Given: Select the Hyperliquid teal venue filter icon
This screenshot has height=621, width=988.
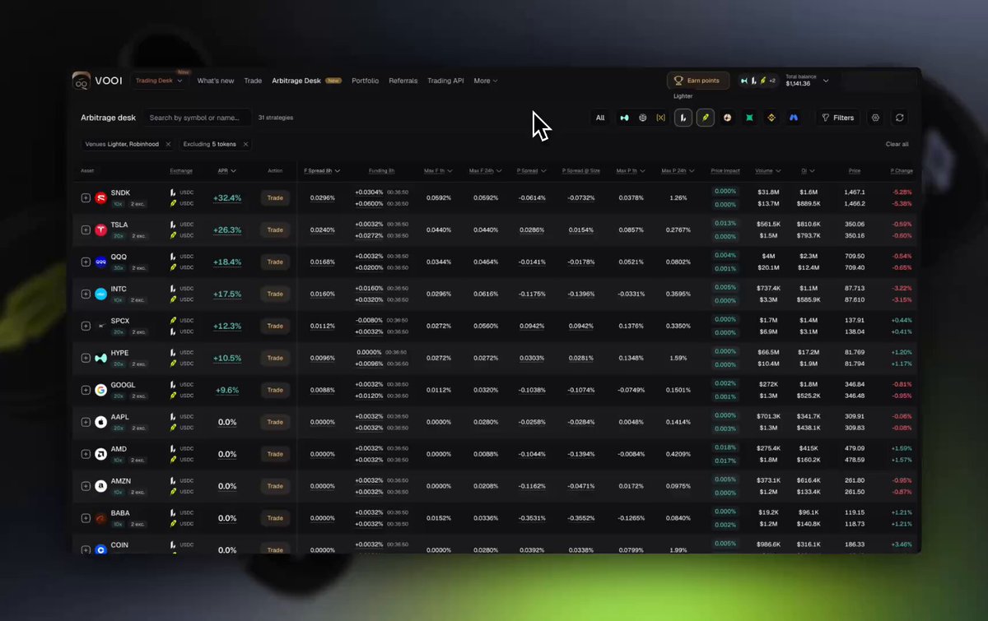Looking at the screenshot, I should click(x=625, y=118).
